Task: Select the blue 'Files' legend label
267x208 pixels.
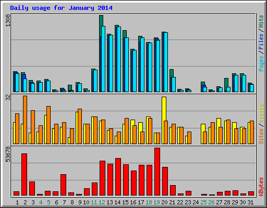Action: pos(261,42)
